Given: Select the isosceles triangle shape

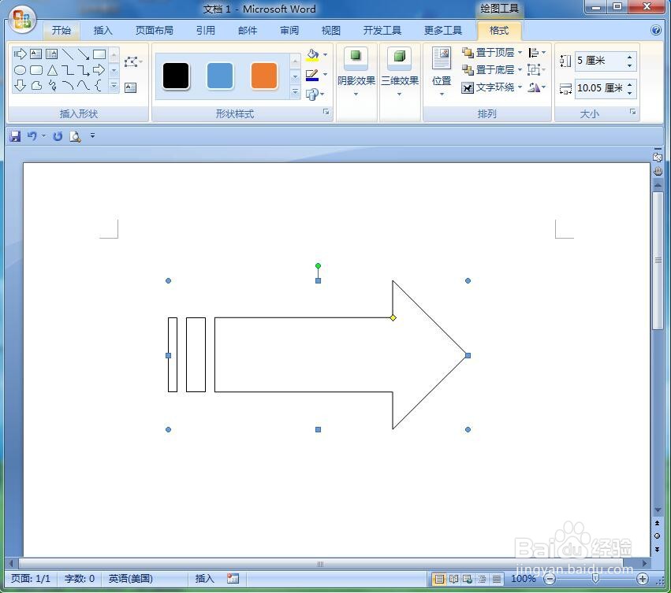Looking at the screenshot, I should tap(52, 70).
